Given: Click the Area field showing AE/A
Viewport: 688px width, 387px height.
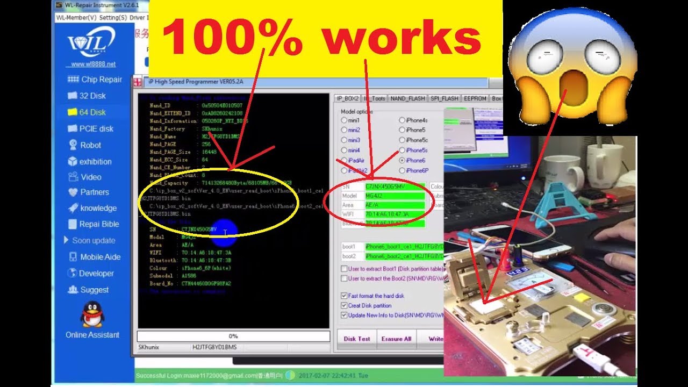Looking at the screenshot, I should pos(395,205).
